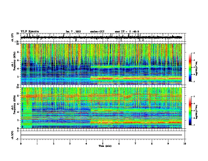Click the "9" tick on the time axis
Screen dimensions: 208x161
pyautogui.click(x=168, y=144)
